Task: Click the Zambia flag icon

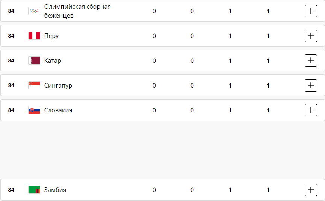Action: [x=34, y=190]
